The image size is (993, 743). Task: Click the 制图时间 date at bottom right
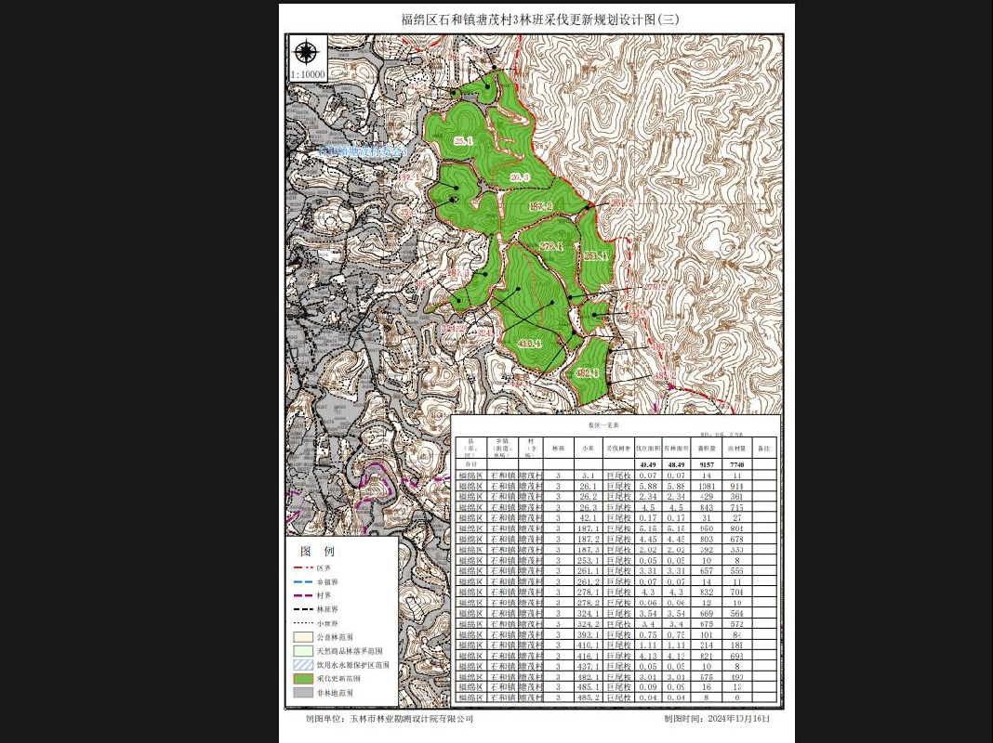717,719
